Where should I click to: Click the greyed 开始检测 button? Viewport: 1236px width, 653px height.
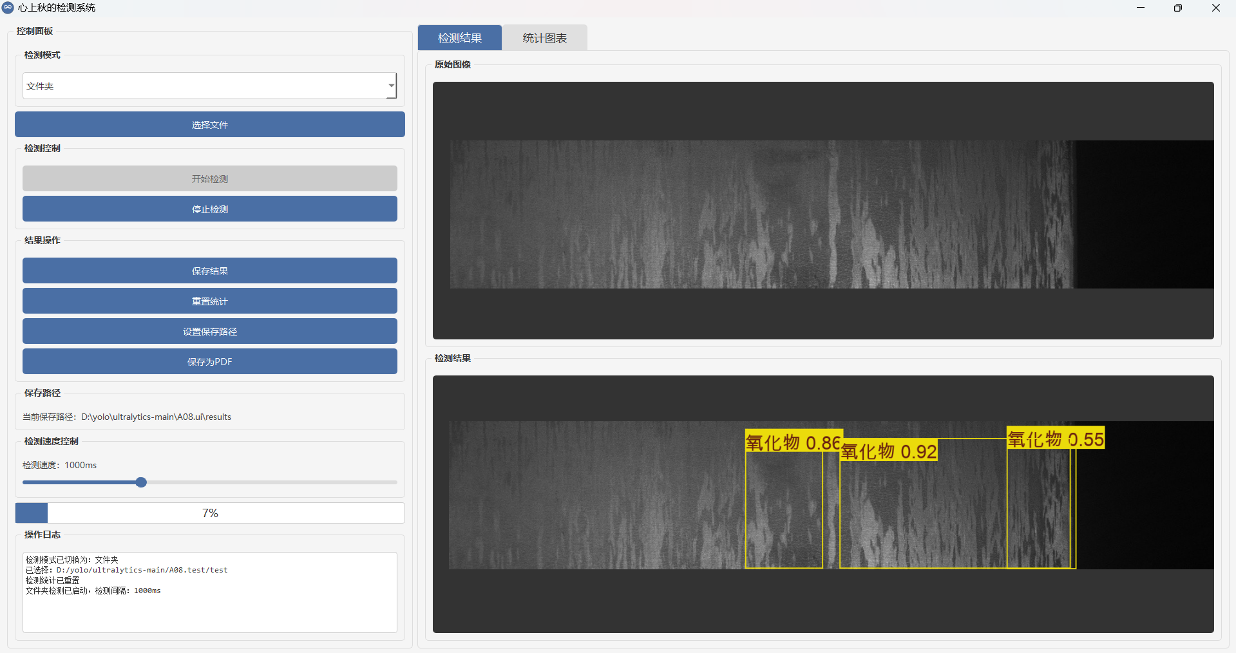point(210,178)
